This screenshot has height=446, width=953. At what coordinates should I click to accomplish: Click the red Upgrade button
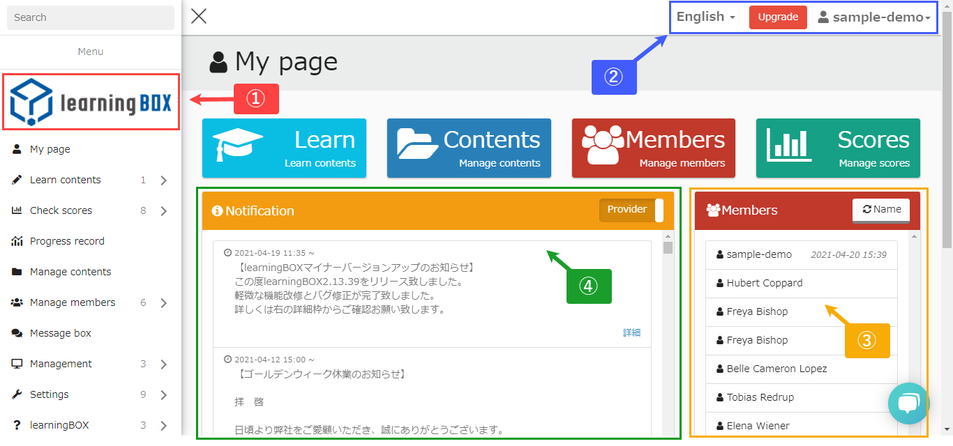pos(778,17)
